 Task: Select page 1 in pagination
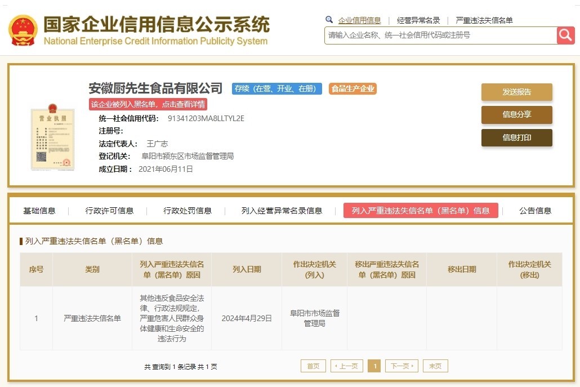(x=374, y=366)
